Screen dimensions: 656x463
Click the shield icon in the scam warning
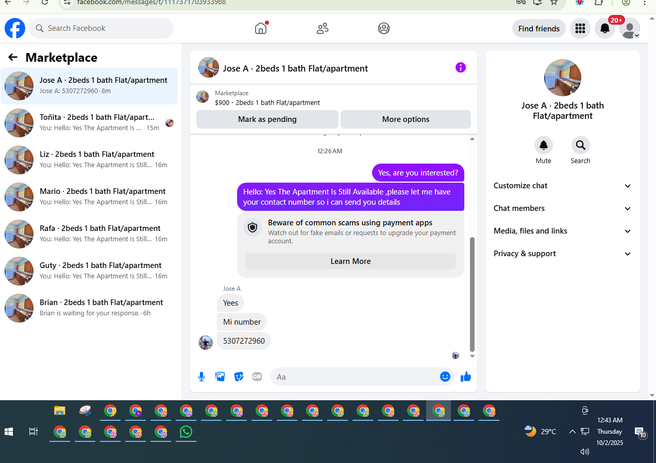tap(253, 227)
